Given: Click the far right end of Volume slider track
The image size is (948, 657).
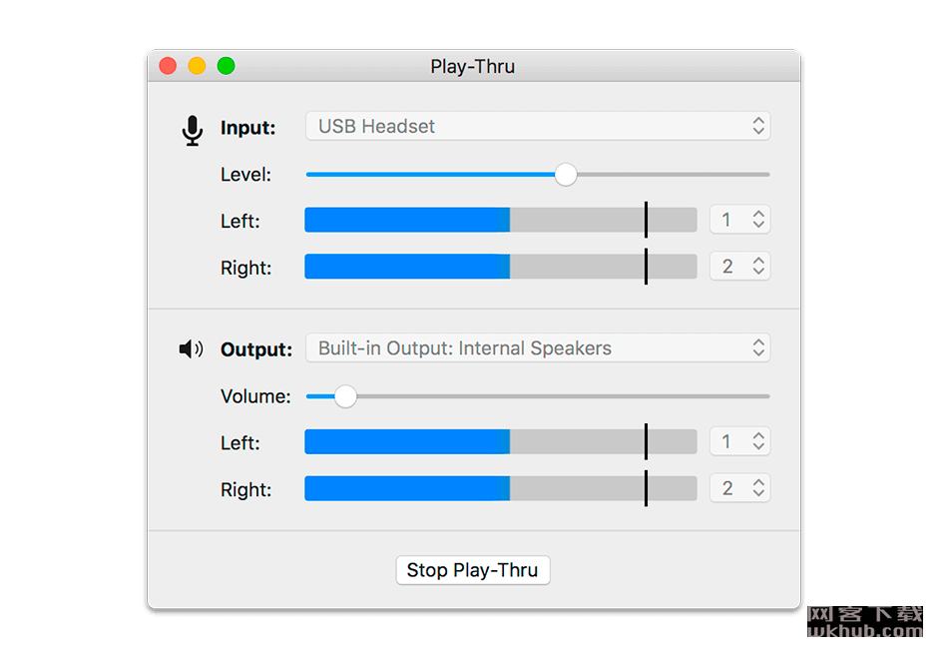Looking at the screenshot, I should 767,396.
